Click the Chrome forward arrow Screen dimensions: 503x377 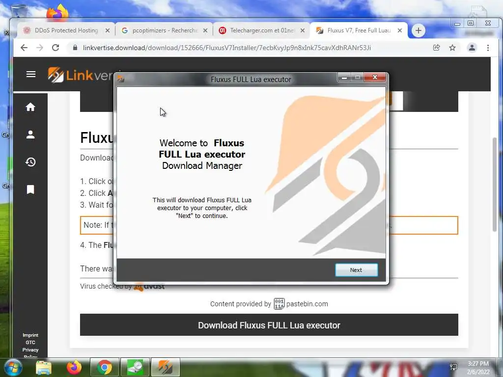click(x=39, y=48)
